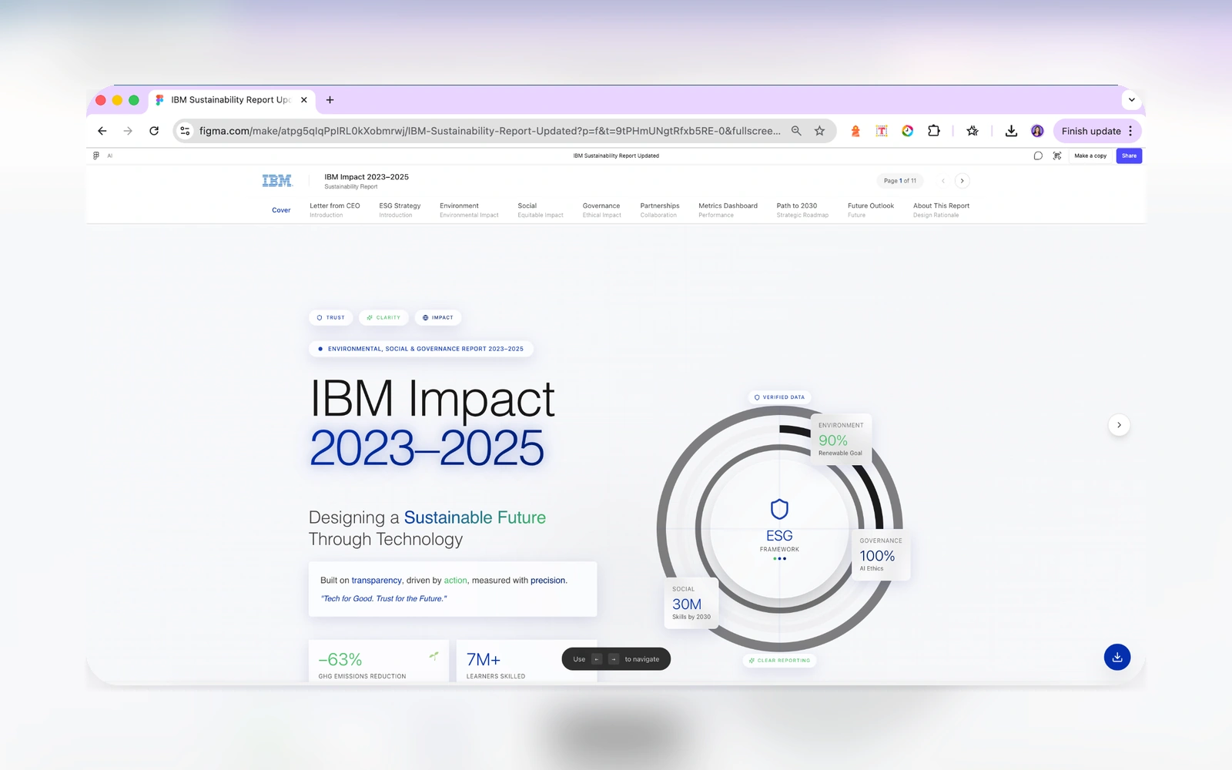Image resolution: width=1232 pixels, height=770 pixels.
Task: Click the ESG Framework shield icon
Action: (779, 509)
